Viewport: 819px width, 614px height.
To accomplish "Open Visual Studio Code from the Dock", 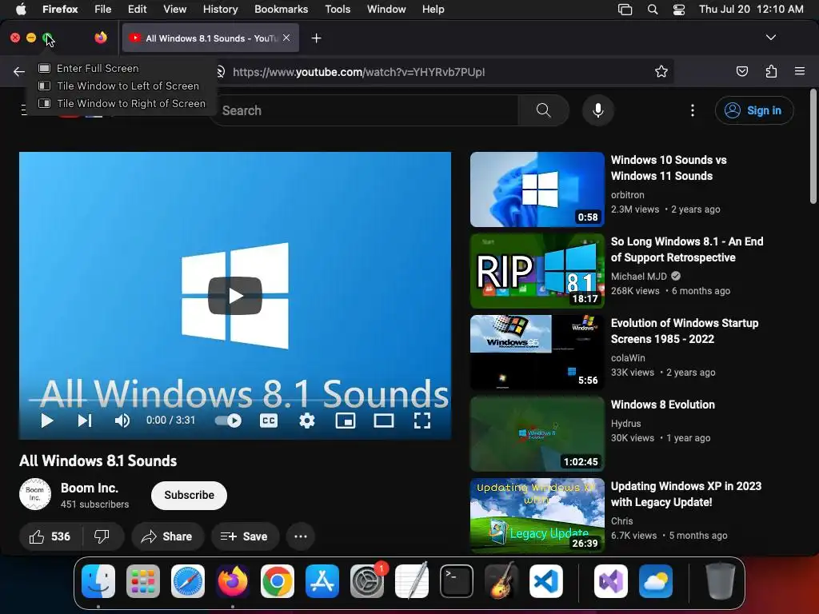I will tap(545, 581).
